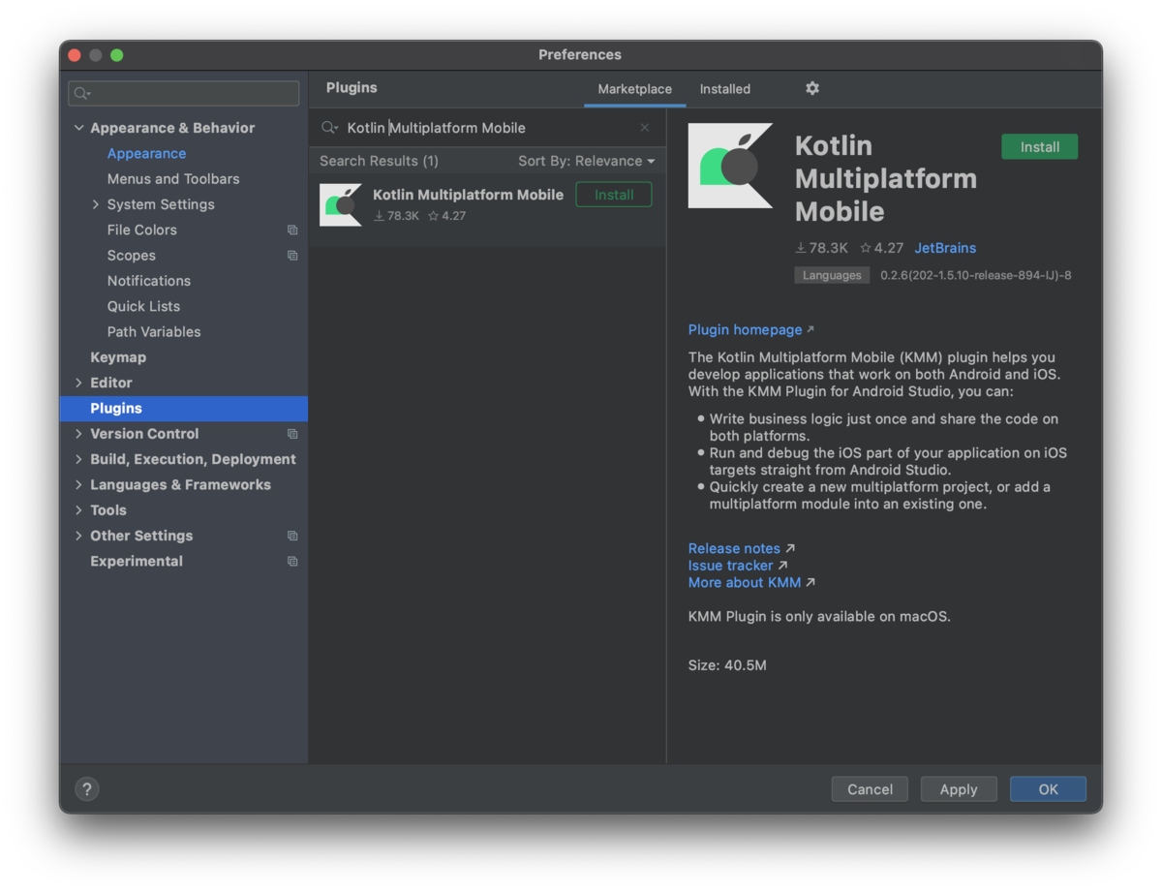Expand the Languages & Frameworks section
This screenshot has width=1162, height=892.
tap(78, 485)
